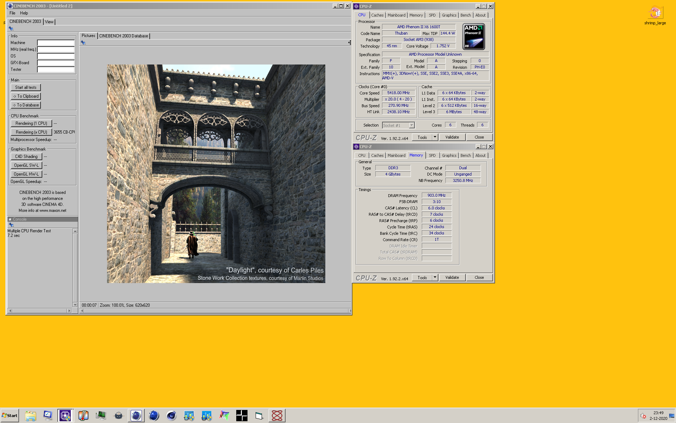Click the show desktop tray icon in the system tray
The height and width of the screenshot is (423, 676).
(x=672, y=416)
